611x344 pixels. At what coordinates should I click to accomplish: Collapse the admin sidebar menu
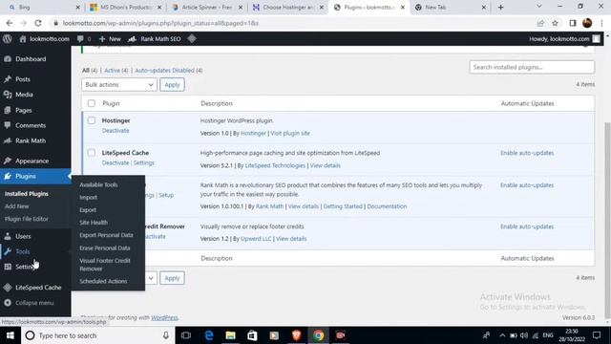pyautogui.click(x=34, y=303)
